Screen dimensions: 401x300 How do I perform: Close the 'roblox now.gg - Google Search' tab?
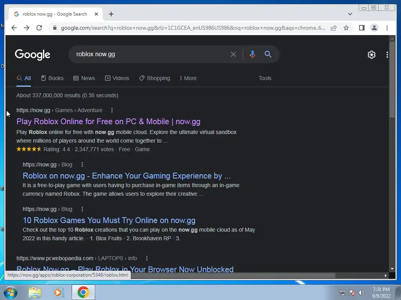click(x=96, y=14)
